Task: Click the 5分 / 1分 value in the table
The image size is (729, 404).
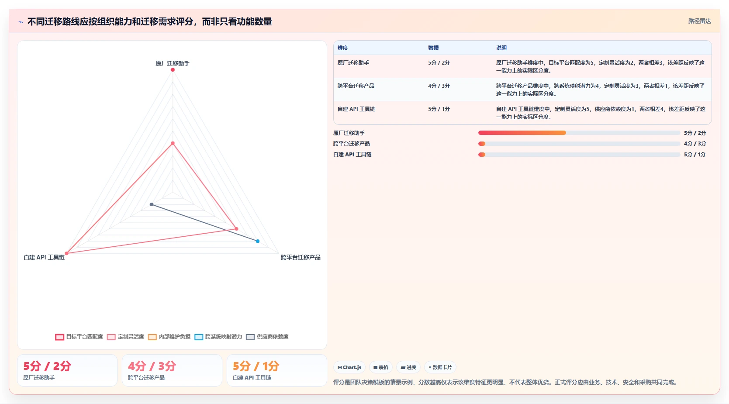Action: [439, 109]
